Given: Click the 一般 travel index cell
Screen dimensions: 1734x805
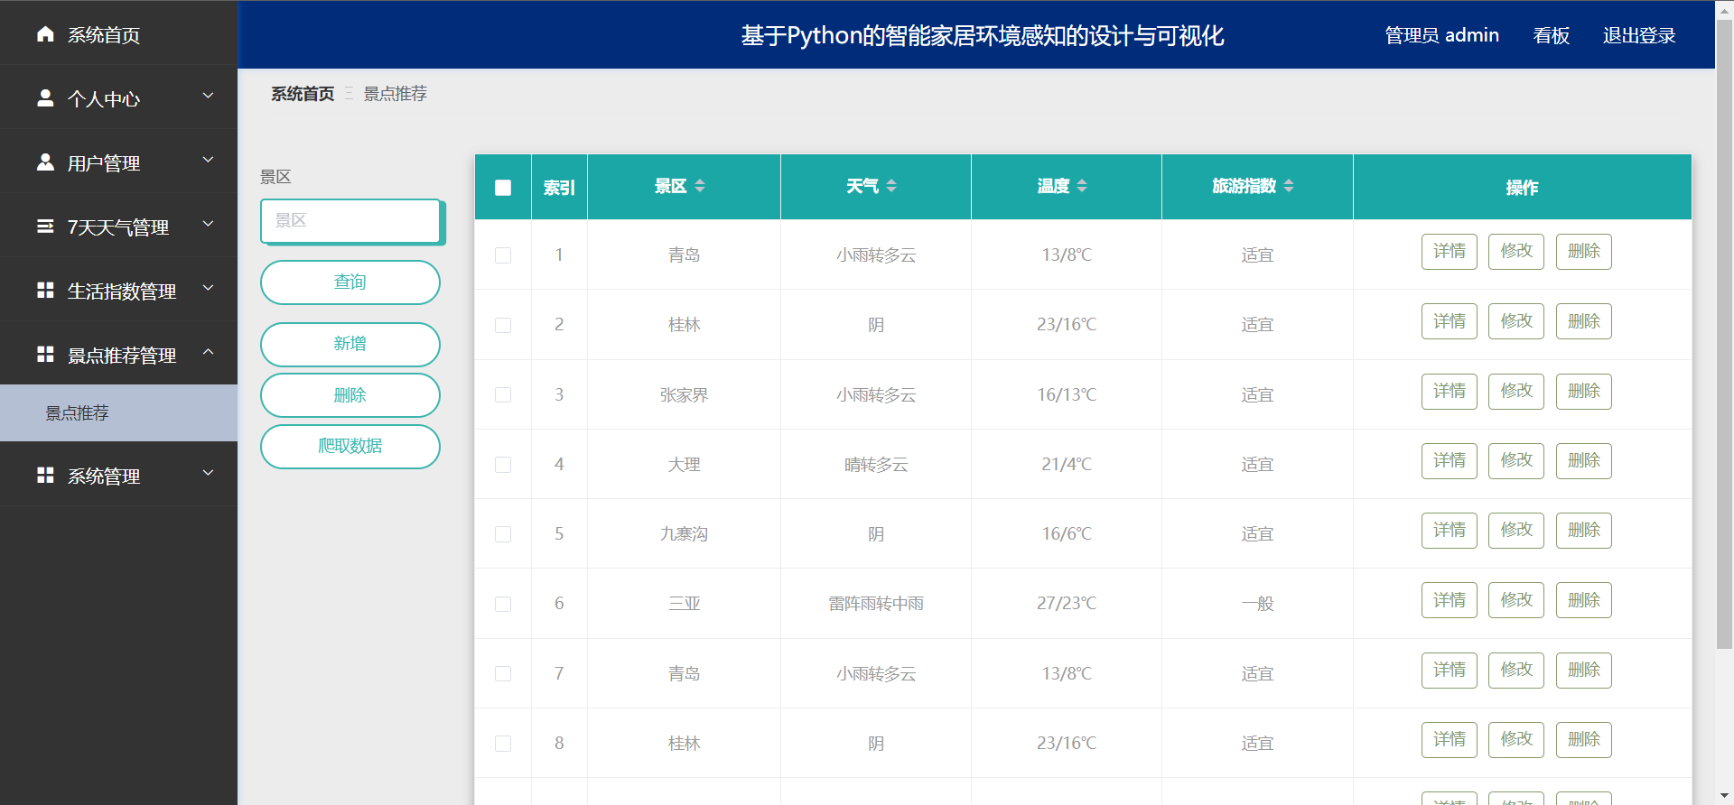Looking at the screenshot, I should click(x=1257, y=604).
